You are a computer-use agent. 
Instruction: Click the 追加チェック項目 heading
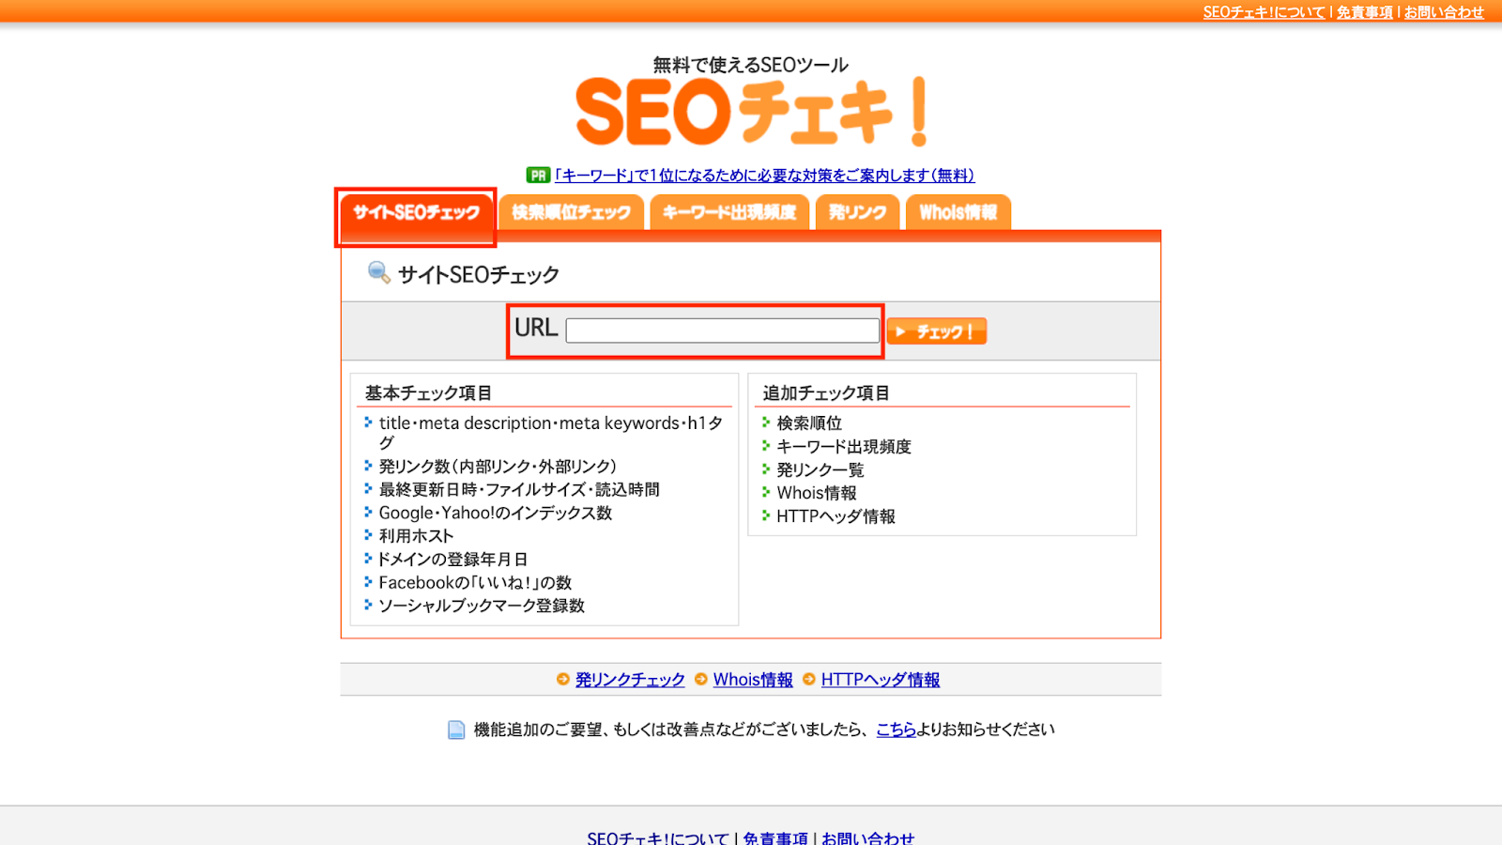[x=826, y=393]
